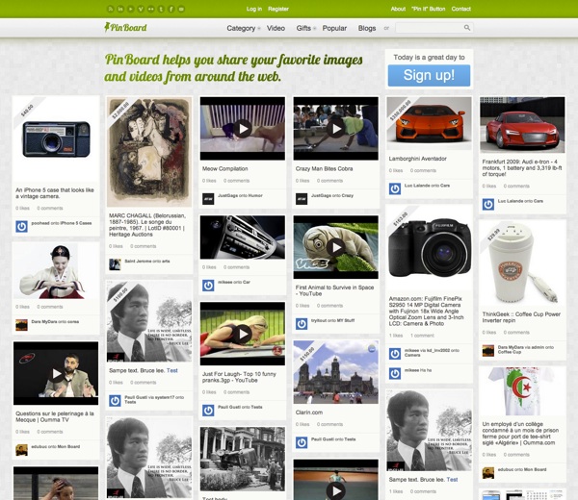The height and width of the screenshot is (500, 578).
Task: Click Luc Lalande's avatar on Lamborghini Aventador pin
Action: point(395,188)
